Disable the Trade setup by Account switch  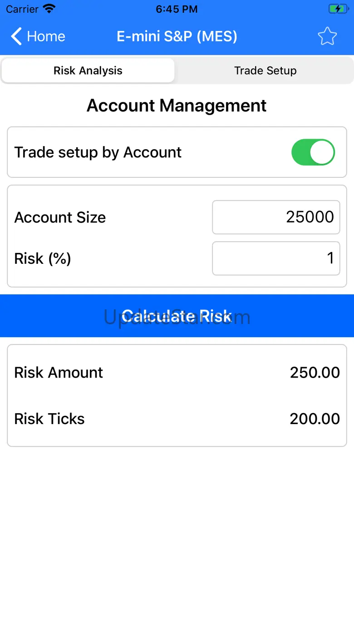pyautogui.click(x=313, y=152)
